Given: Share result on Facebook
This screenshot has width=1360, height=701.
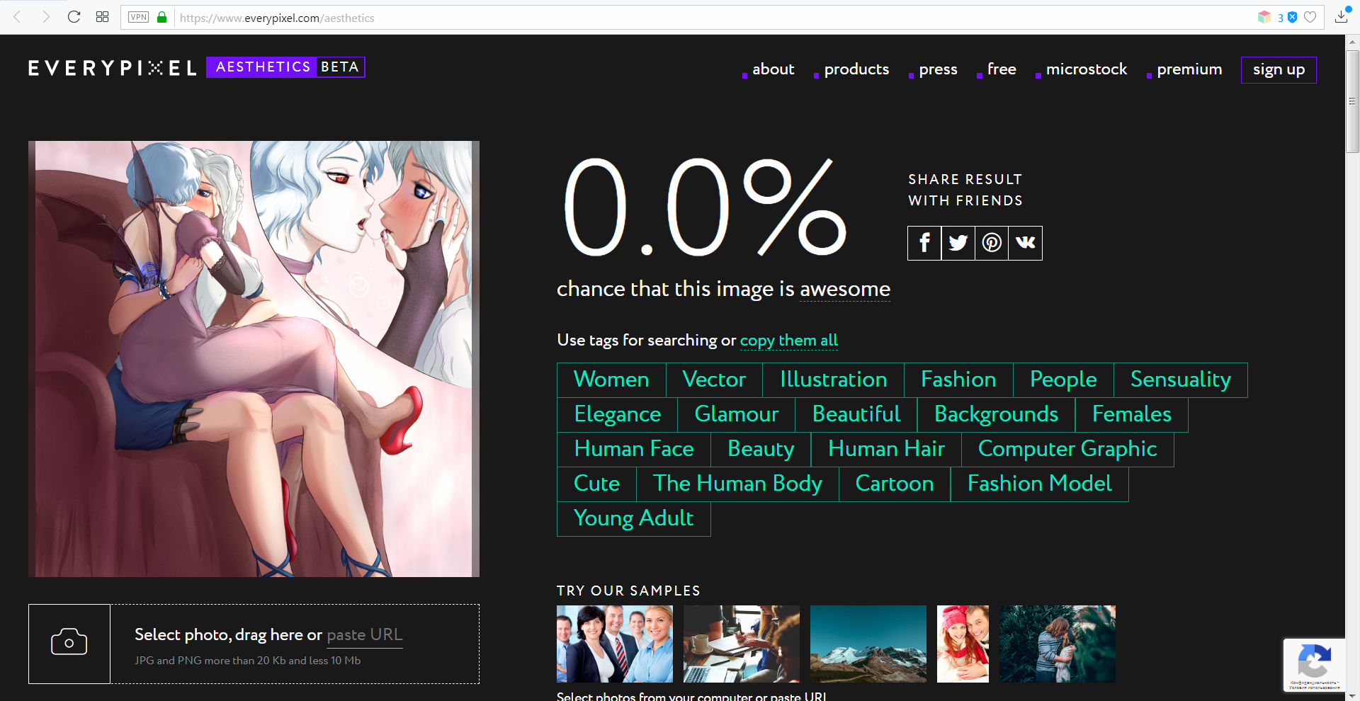Looking at the screenshot, I should [x=924, y=243].
